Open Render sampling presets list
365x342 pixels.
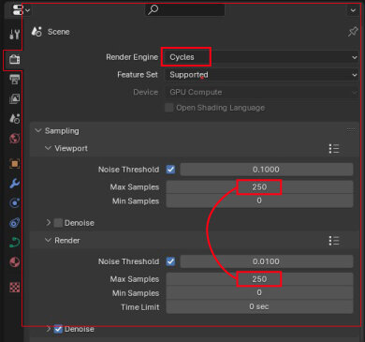[x=334, y=241]
